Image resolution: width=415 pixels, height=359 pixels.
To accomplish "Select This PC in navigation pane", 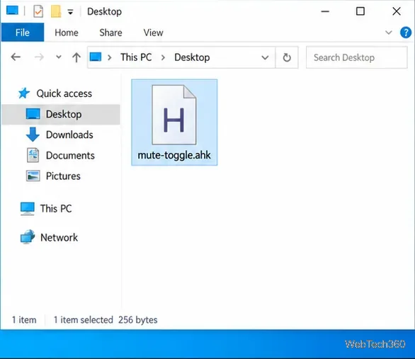I will [x=56, y=208].
